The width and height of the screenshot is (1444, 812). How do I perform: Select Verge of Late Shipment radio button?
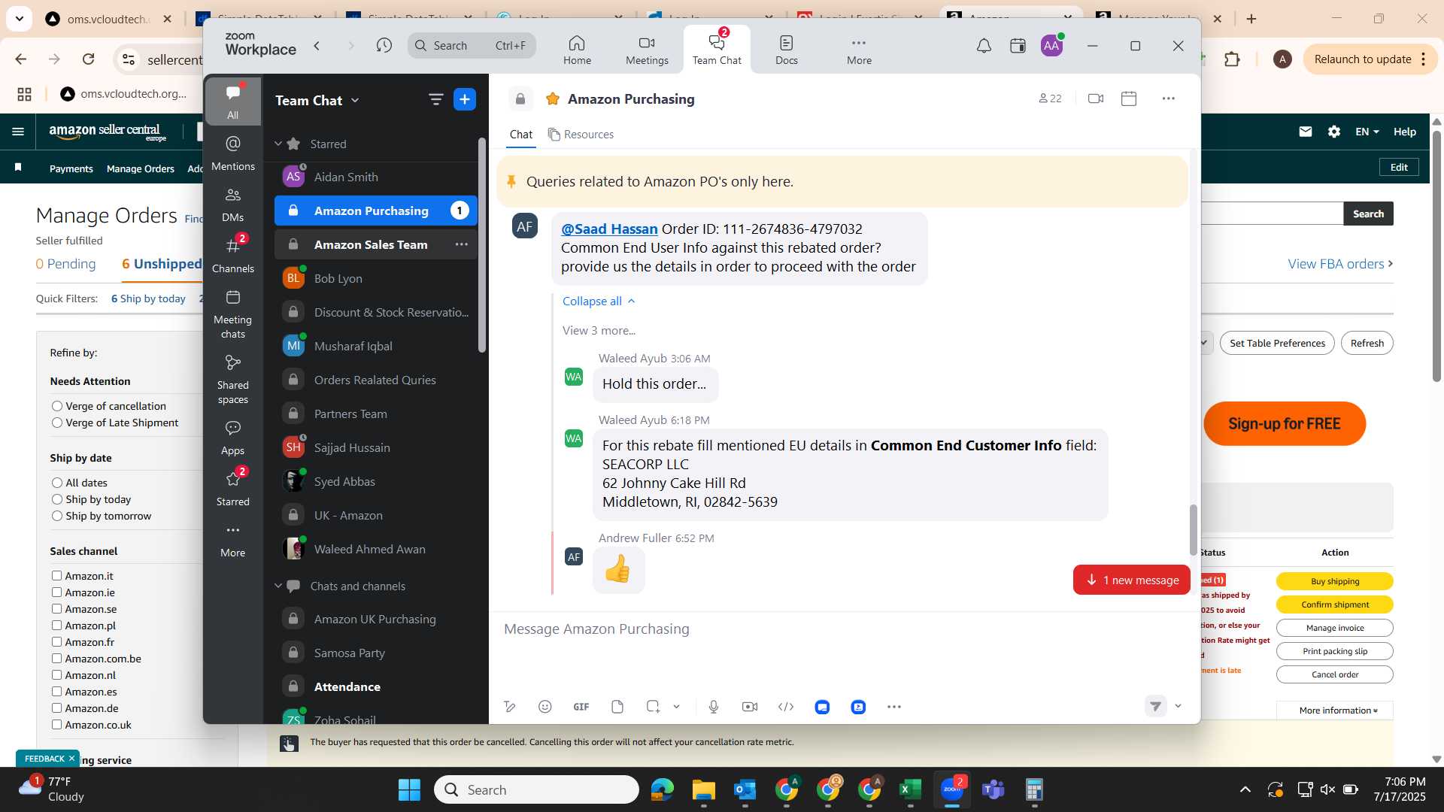(x=57, y=423)
